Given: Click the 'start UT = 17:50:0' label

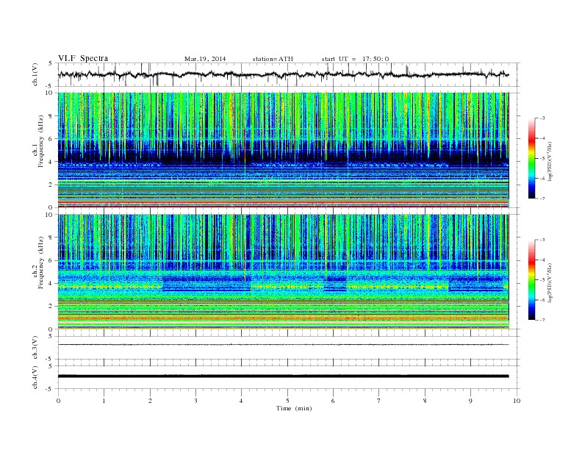Looking at the screenshot, I should pyautogui.click(x=355, y=59).
